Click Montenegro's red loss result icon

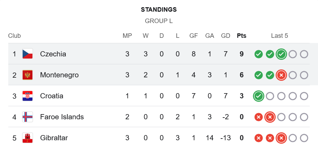(281, 75)
